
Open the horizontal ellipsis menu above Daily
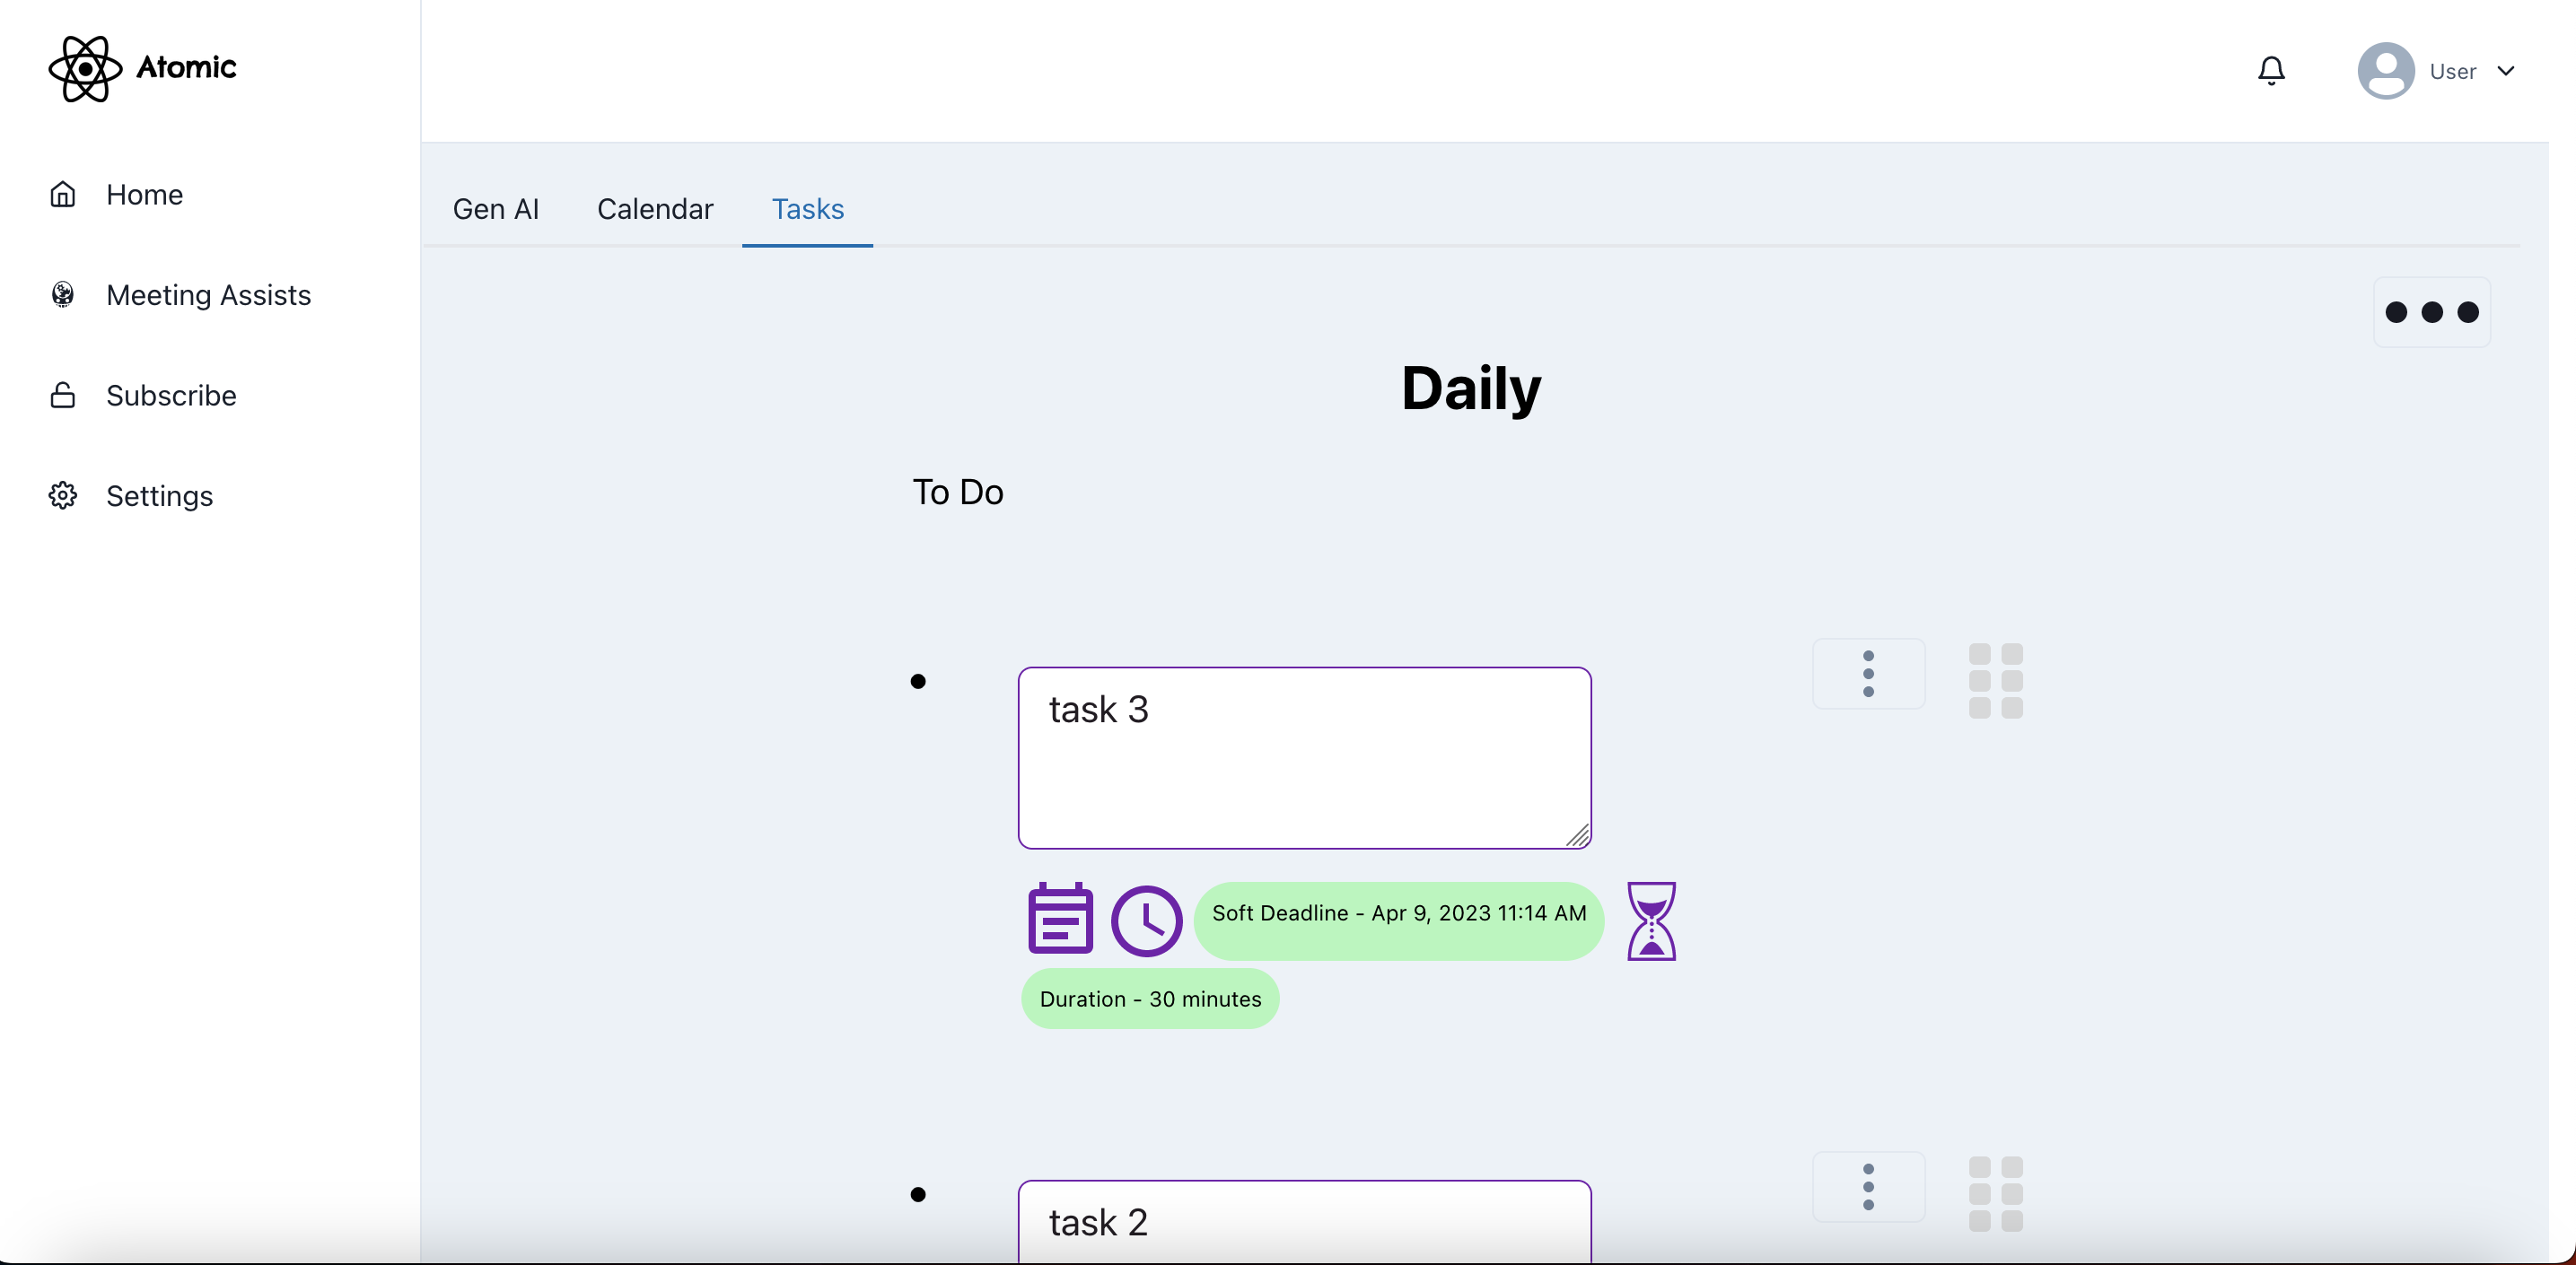click(x=2432, y=313)
